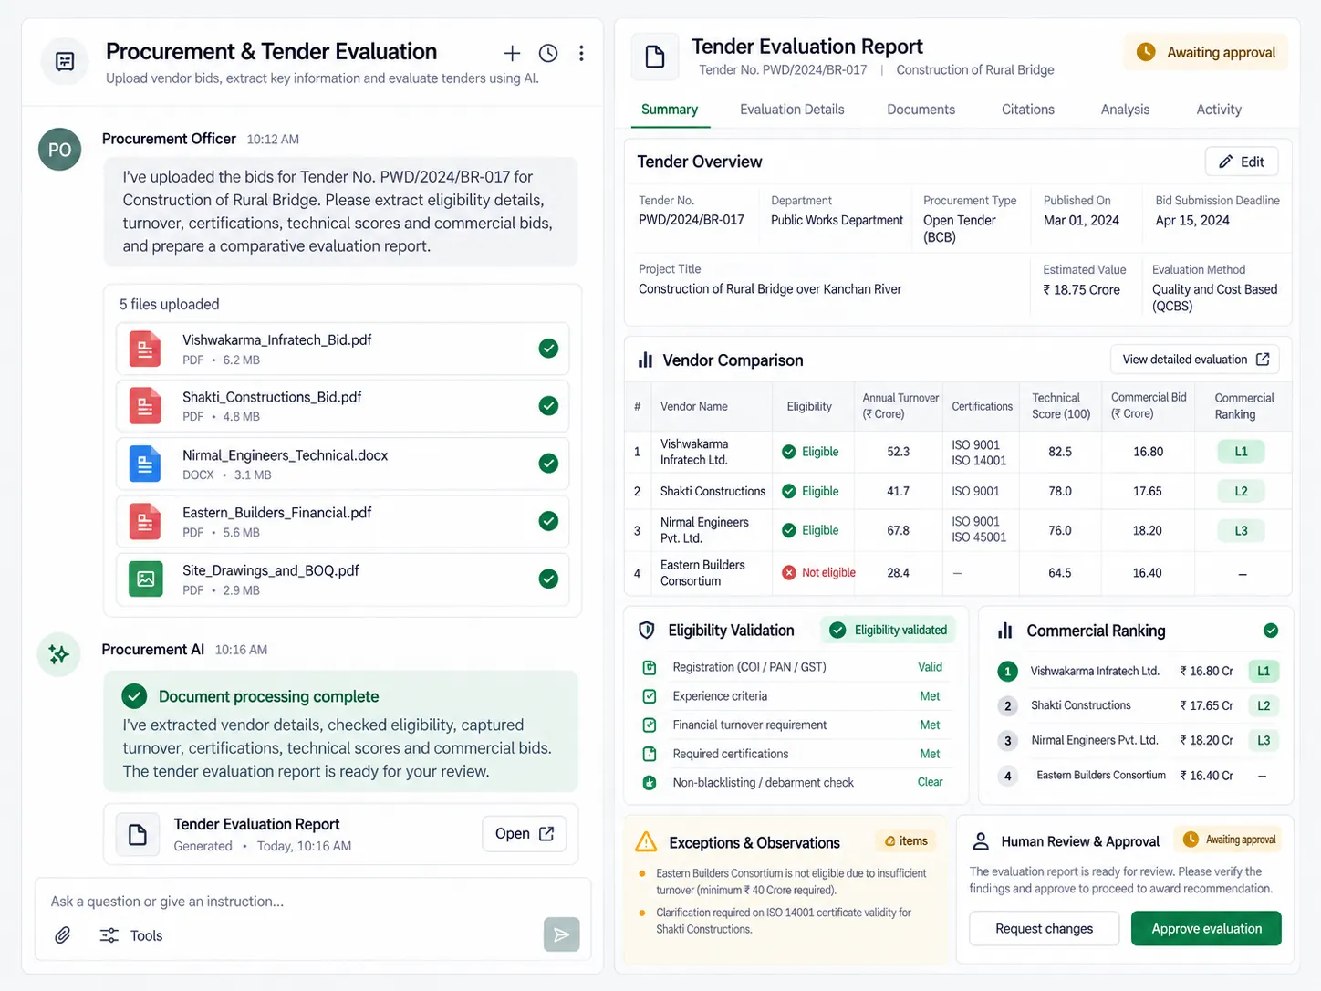This screenshot has width=1321, height=991.
Task: Click green check on Shakti_Constructions_Bid.pdf
Action: (548, 406)
